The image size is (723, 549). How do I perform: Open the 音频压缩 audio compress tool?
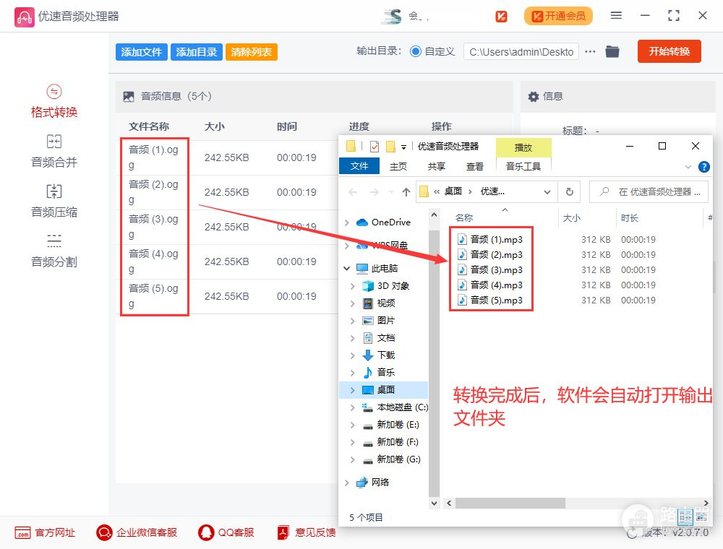(54, 202)
